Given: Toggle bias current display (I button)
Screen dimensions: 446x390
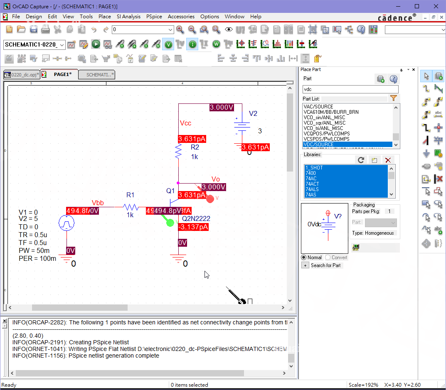Looking at the screenshot, I should pos(192,44).
